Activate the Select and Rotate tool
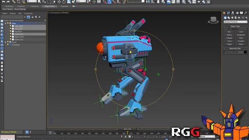This screenshot has height=140, width=249. 64,2
